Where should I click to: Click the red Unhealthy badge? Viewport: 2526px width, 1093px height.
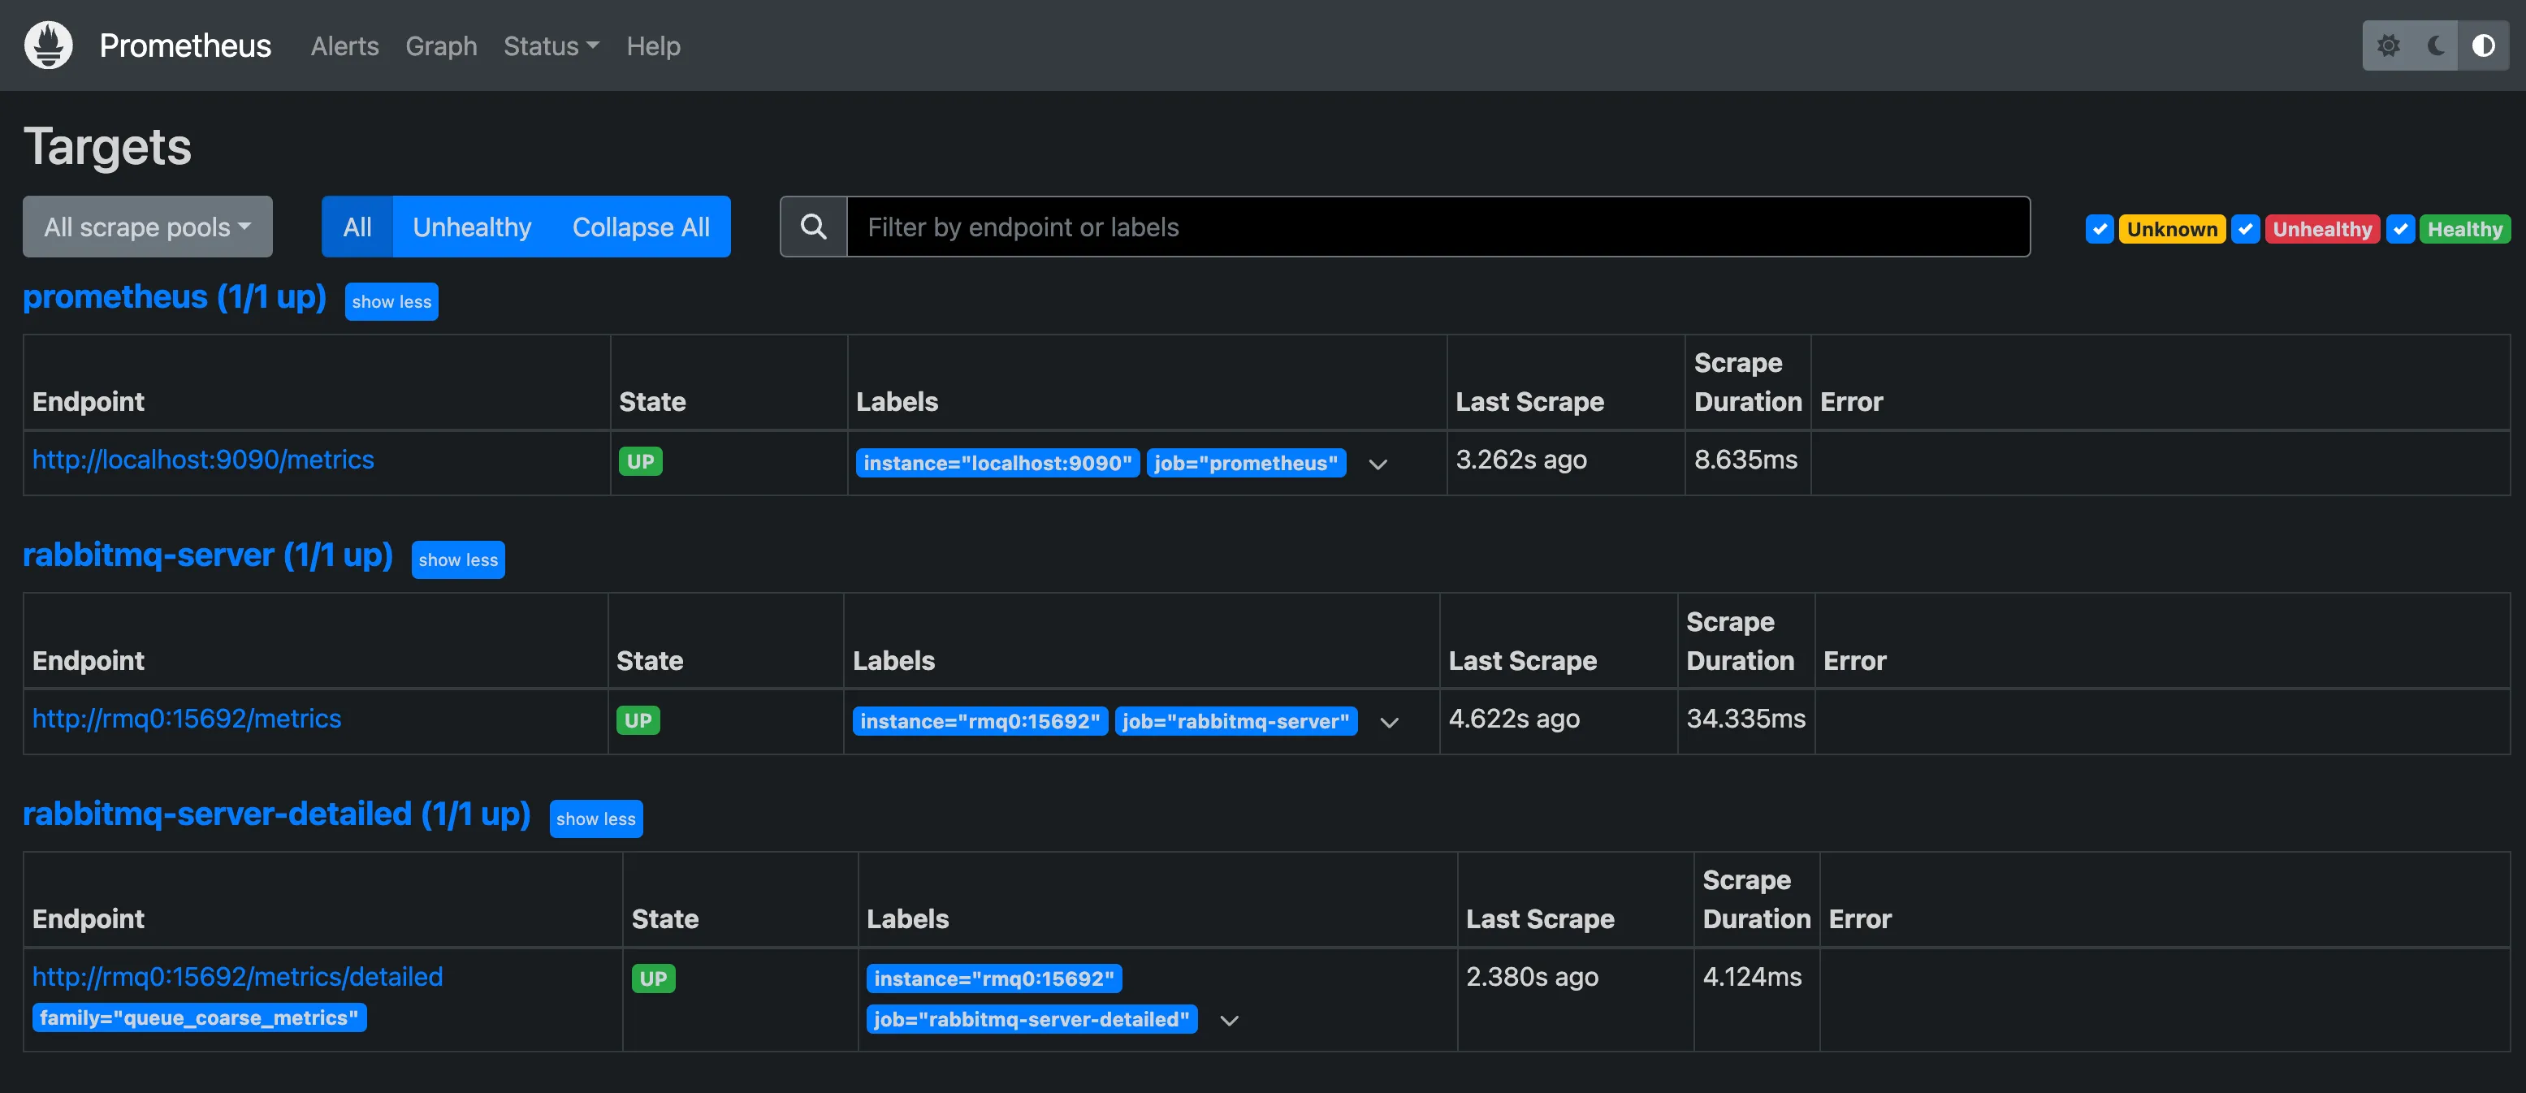pyautogui.click(x=2322, y=228)
